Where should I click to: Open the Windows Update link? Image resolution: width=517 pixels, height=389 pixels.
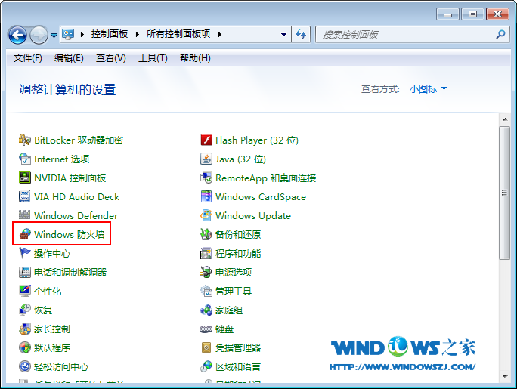click(253, 216)
